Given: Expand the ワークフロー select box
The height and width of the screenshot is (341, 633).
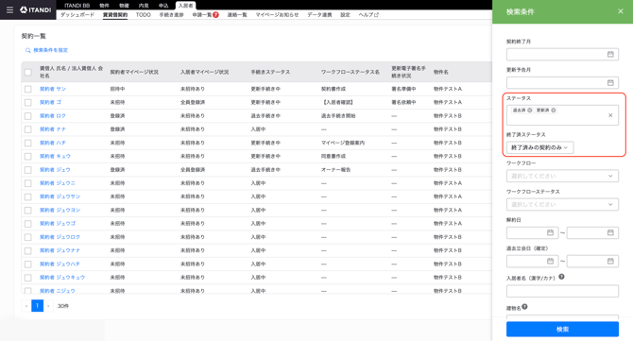Looking at the screenshot, I should (x=562, y=176).
